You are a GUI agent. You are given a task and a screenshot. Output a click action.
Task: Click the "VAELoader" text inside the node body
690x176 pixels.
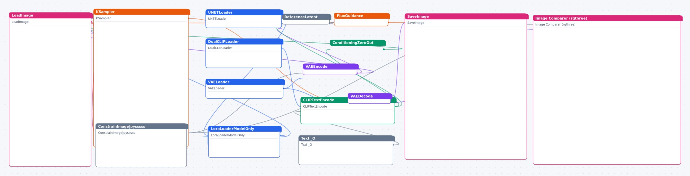[x=216, y=88]
